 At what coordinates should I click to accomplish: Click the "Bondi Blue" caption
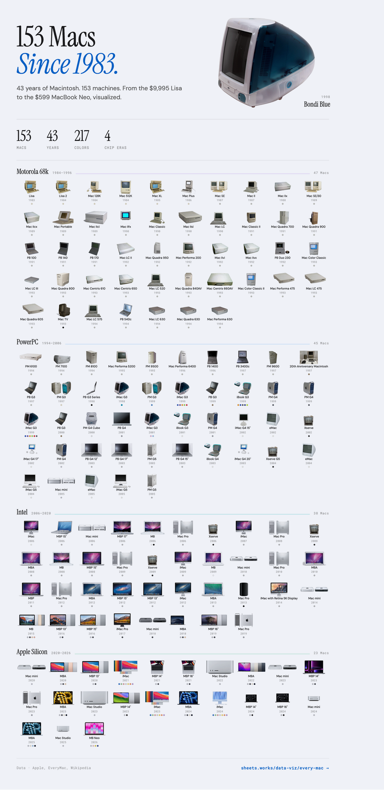coord(317,104)
